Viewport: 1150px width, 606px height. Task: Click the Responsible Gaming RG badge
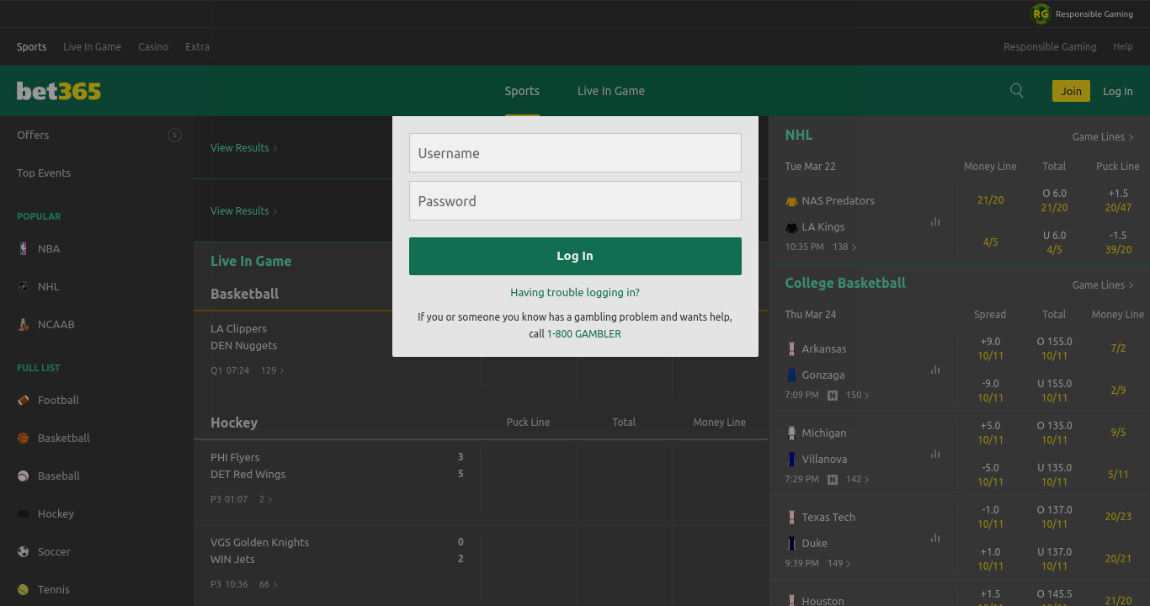pos(1041,13)
